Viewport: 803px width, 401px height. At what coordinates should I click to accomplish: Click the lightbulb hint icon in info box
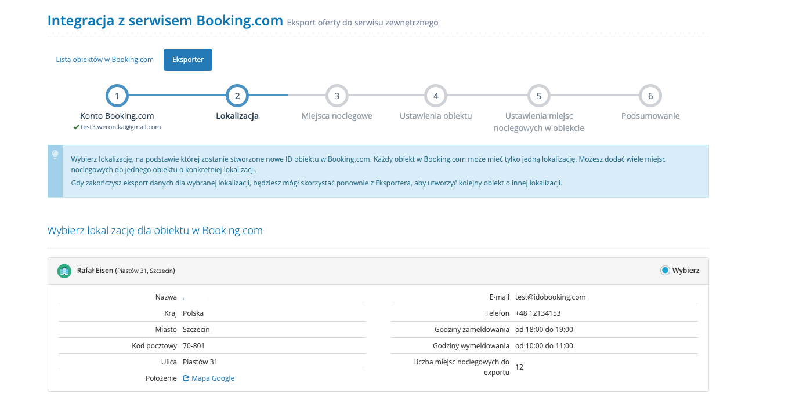tap(55, 155)
